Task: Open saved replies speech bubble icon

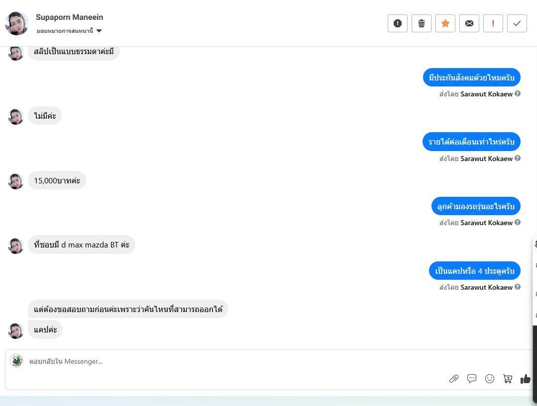Action: pos(472,378)
